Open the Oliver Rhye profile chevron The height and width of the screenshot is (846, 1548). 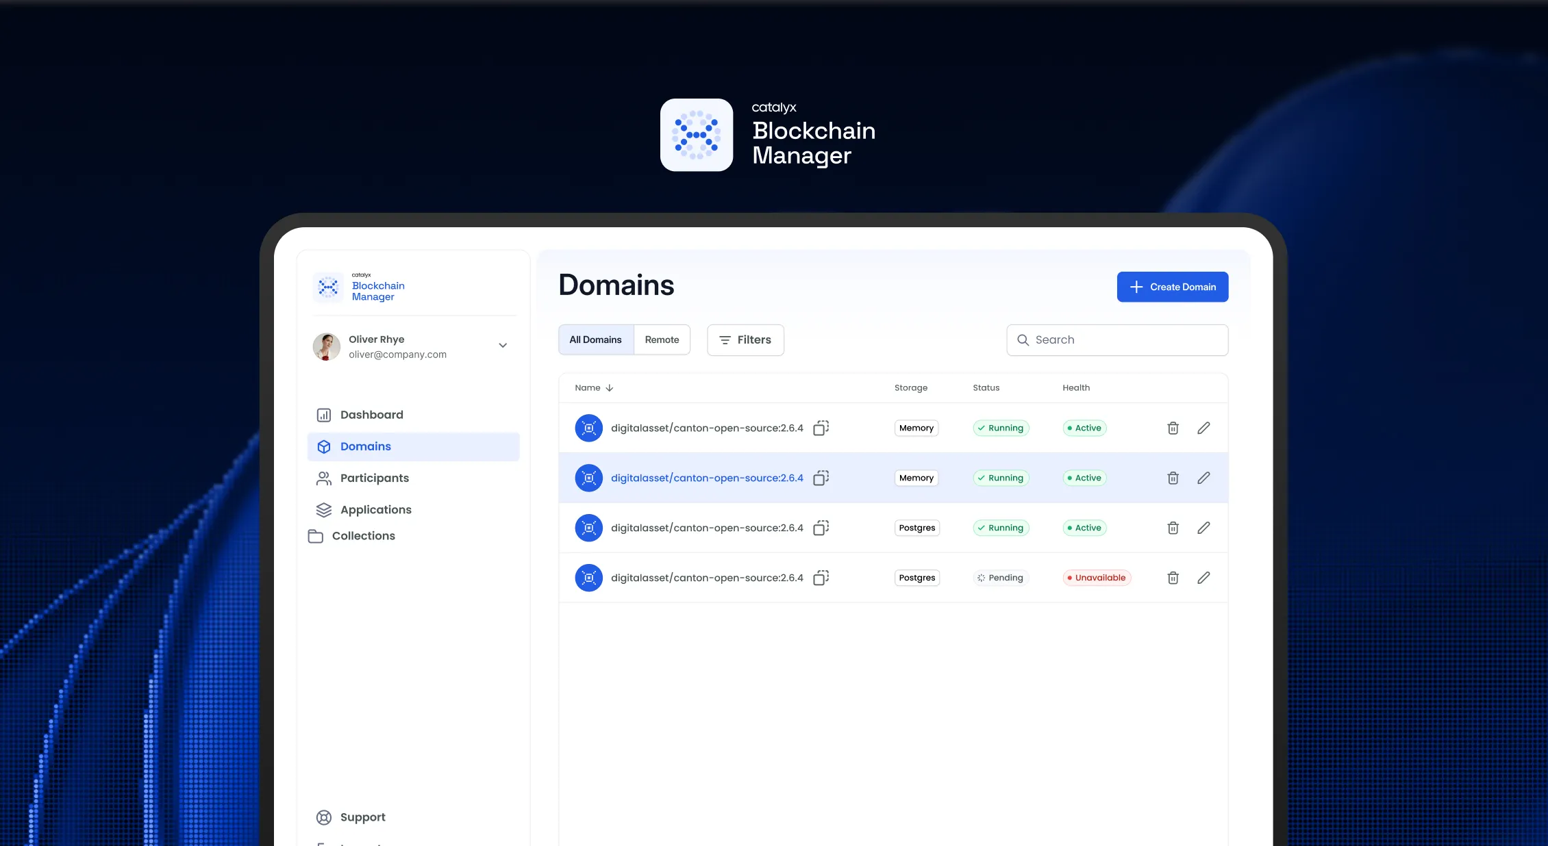point(502,345)
